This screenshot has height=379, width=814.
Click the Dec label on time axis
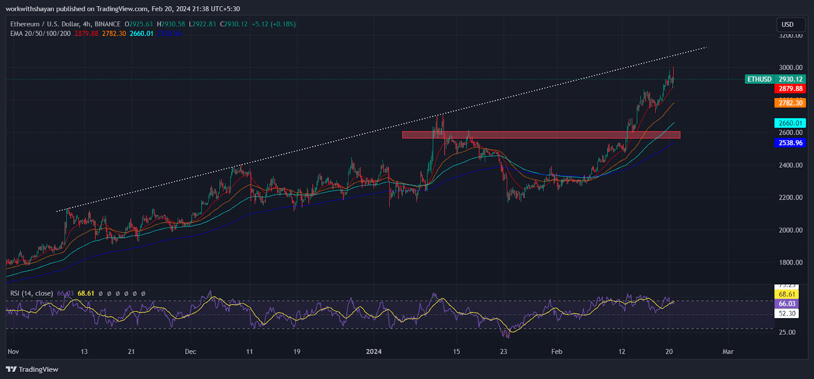click(x=190, y=352)
